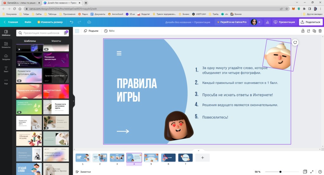Click the 58 % zoom value
This screenshot has height=175, width=324.
(x=258, y=172)
